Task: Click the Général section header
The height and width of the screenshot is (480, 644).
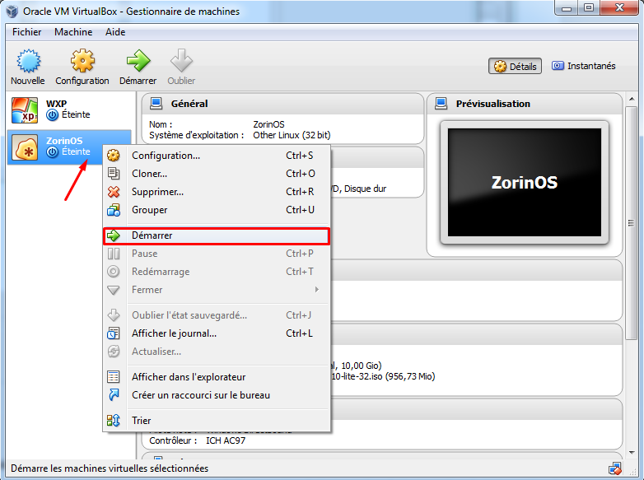Action: coord(282,104)
